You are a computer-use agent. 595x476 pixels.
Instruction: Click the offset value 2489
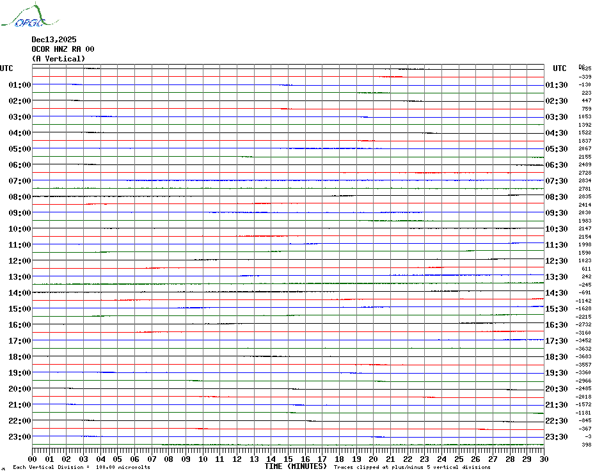(x=585, y=164)
